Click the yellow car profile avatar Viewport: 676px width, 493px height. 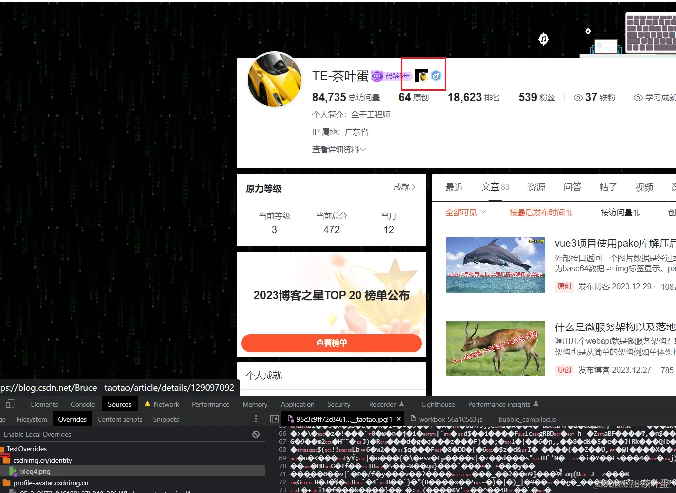[x=275, y=80]
